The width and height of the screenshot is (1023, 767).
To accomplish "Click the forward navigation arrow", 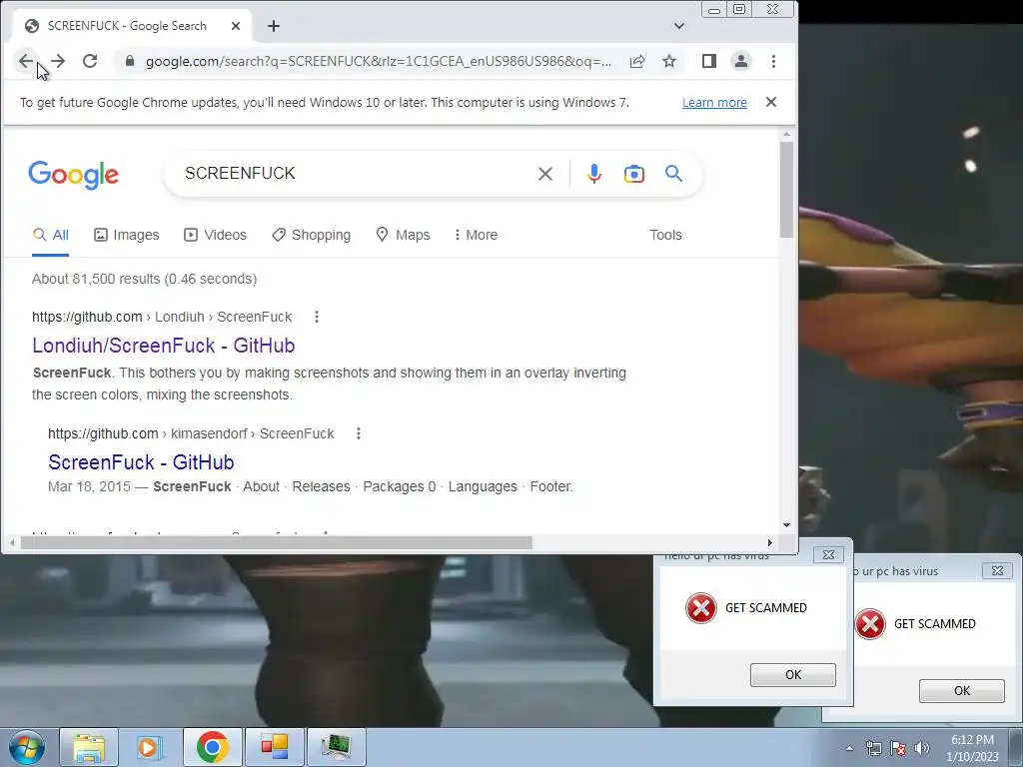I will point(58,61).
